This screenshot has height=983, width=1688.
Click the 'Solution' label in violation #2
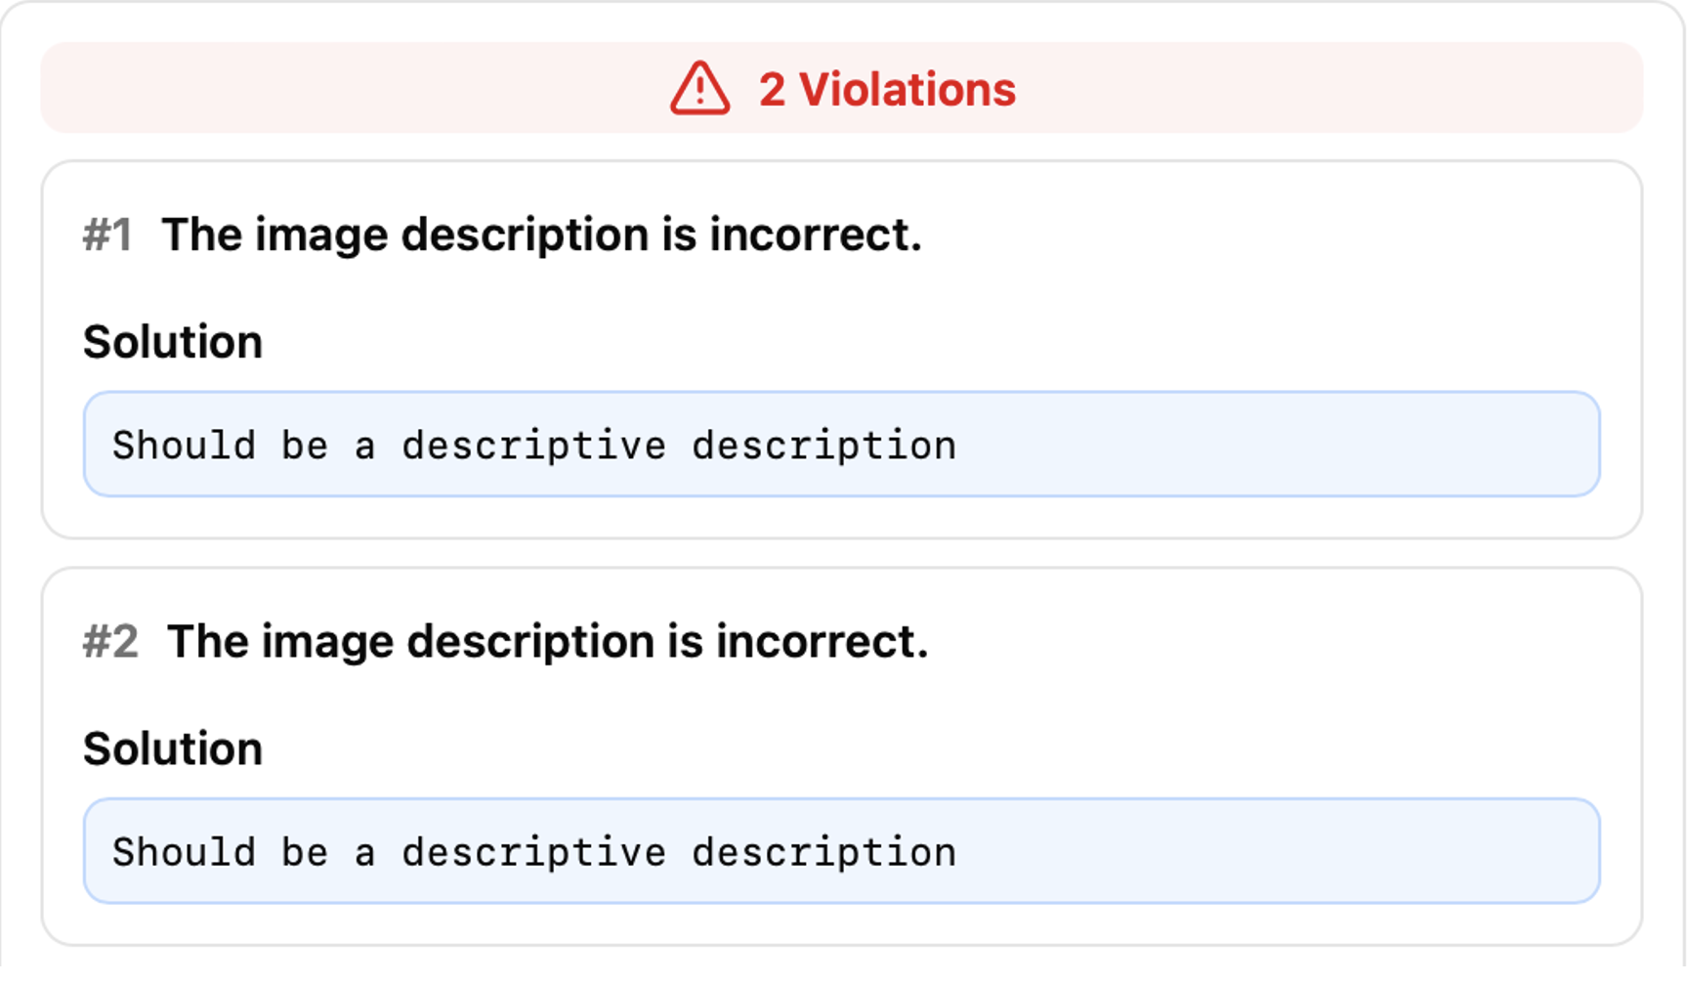click(x=174, y=748)
